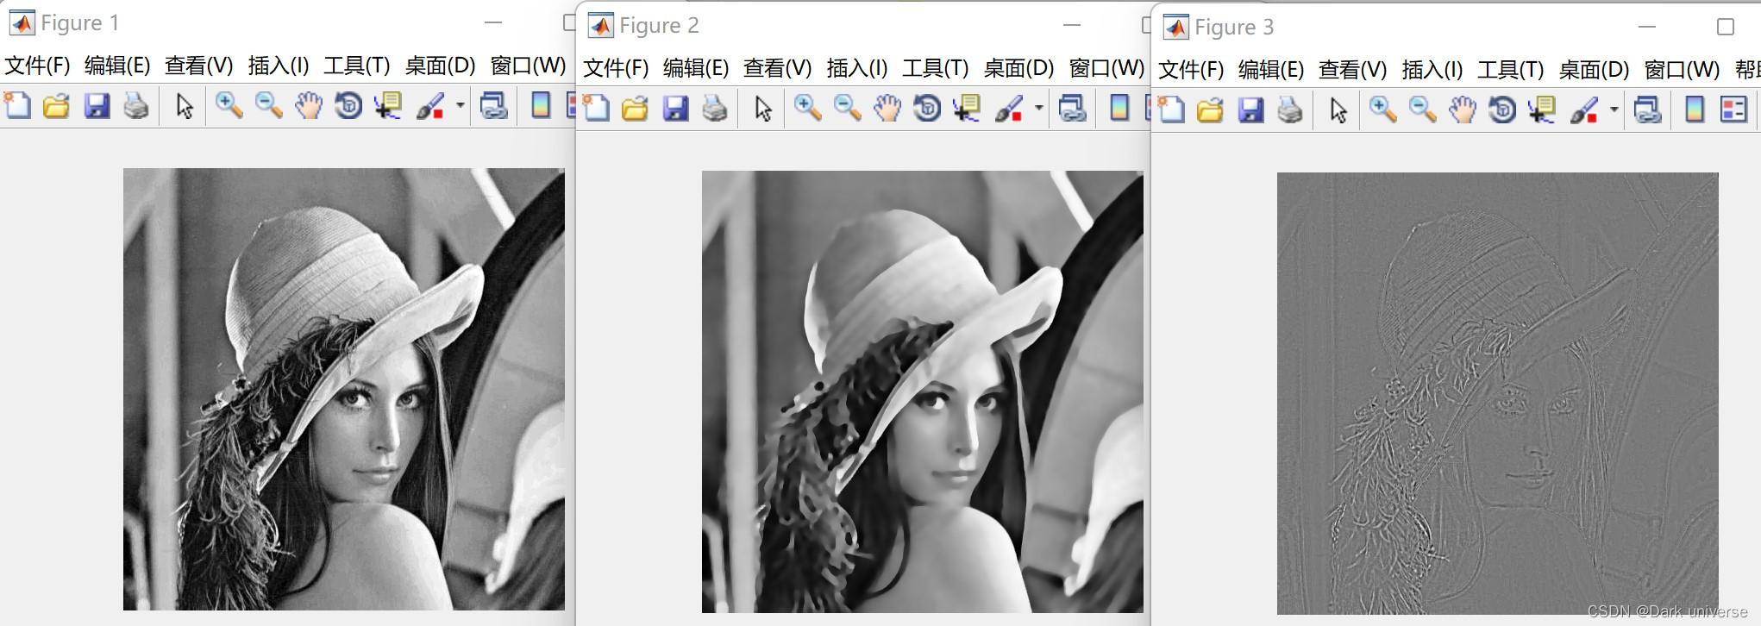Activate the Zoom In tool in Figure 1
This screenshot has height=626, width=1761.
point(229,106)
